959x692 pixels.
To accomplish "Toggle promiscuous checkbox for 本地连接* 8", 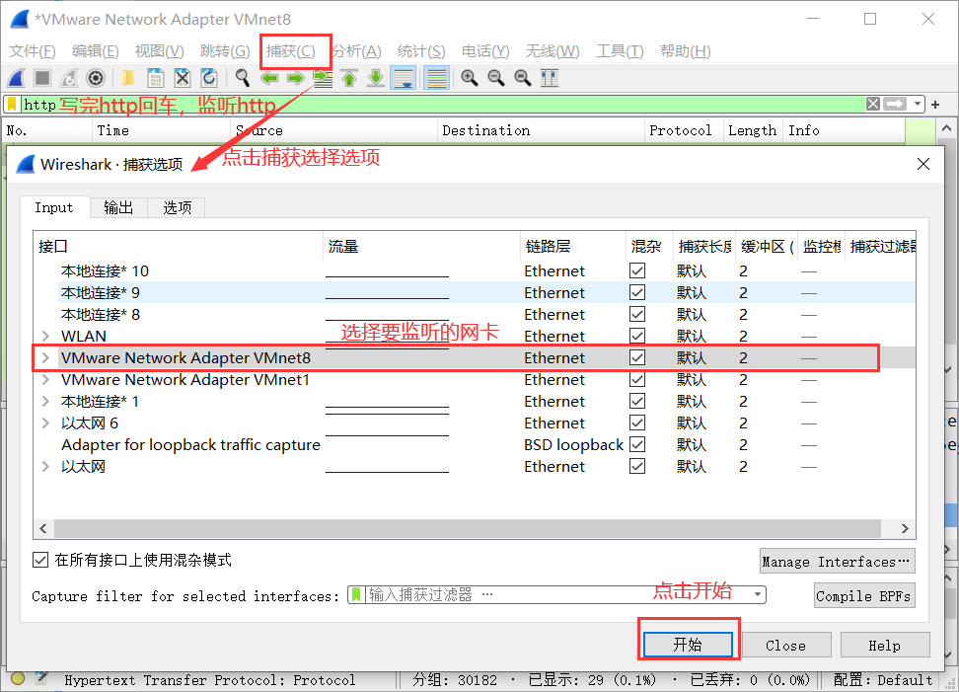I will (x=637, y=314).
